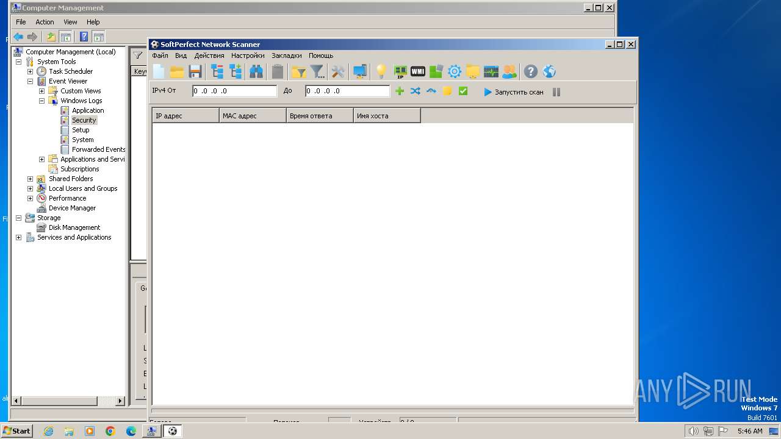Open Google Chrome from taskbar

click(x=110, y=431)
